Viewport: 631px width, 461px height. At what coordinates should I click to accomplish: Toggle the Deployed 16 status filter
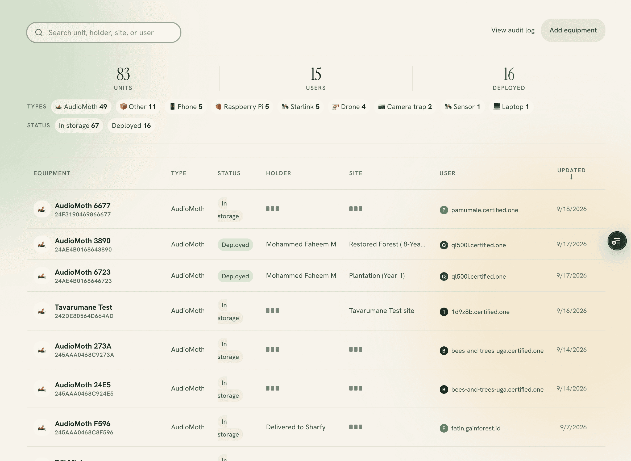click(131, 125)
